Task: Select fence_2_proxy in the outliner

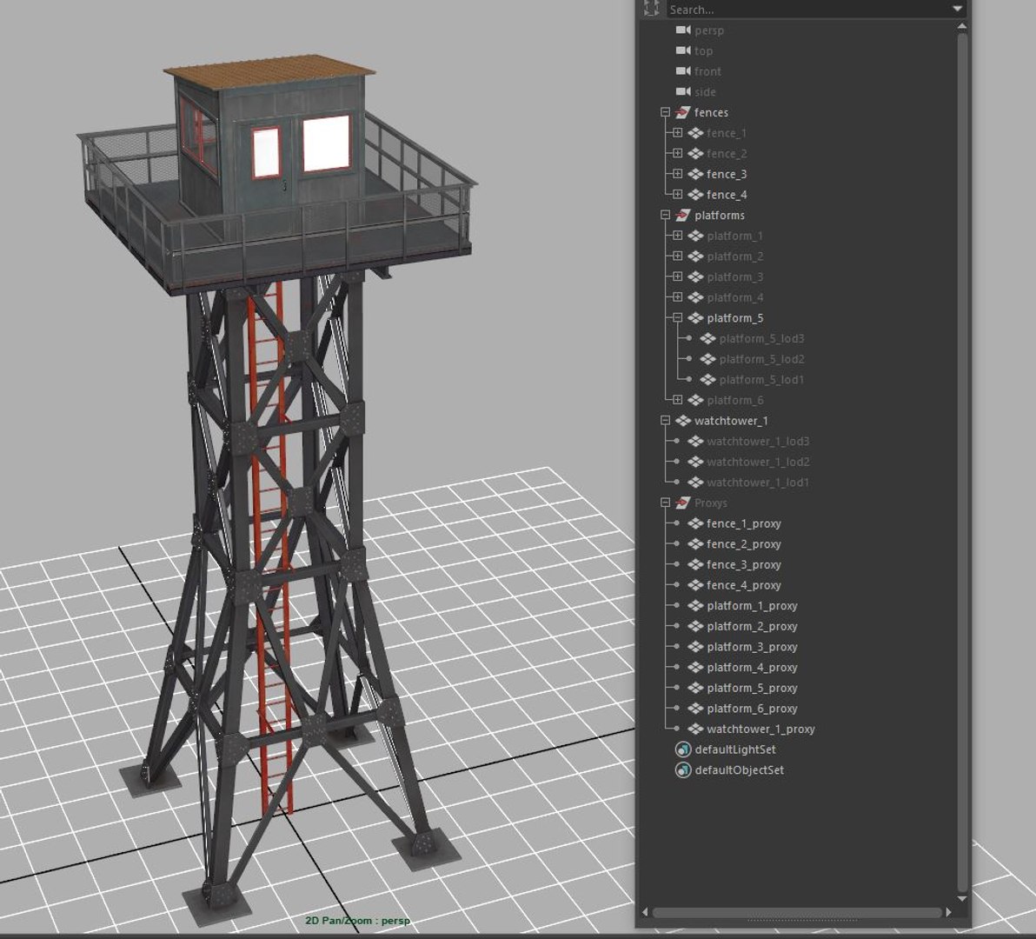Action: 743,544
